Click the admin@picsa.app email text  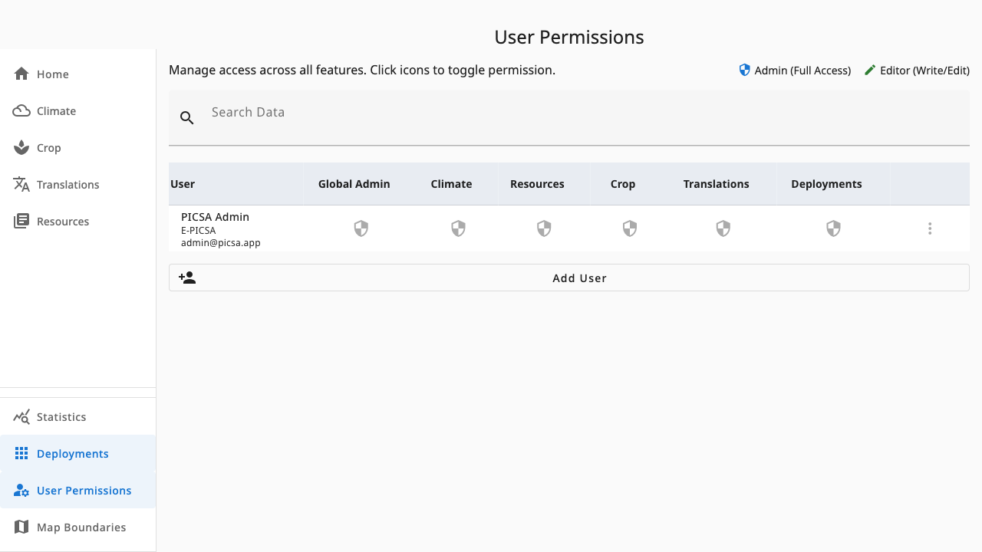coord(221,242)
